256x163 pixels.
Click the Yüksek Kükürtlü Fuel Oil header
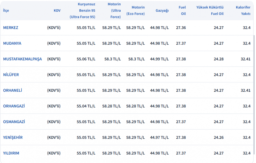(210, 10)
